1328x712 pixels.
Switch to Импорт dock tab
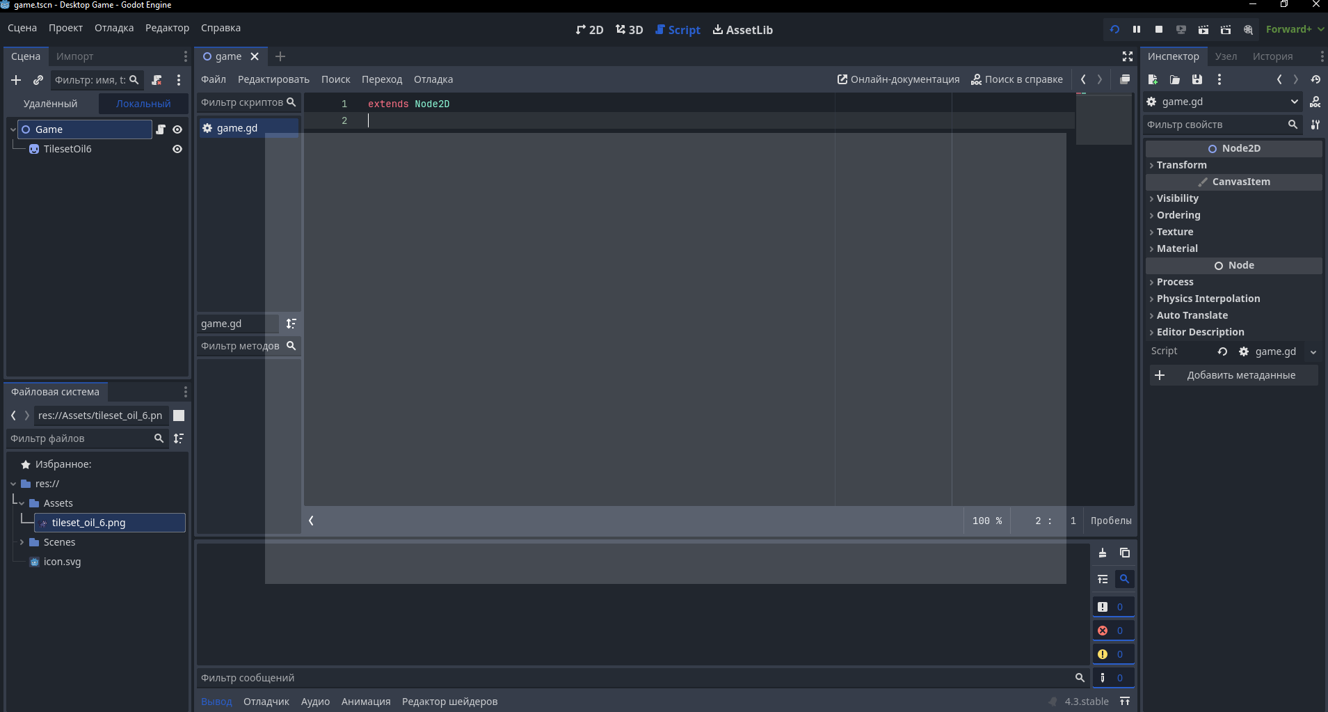pyautogui.click(x=74, y=56)
